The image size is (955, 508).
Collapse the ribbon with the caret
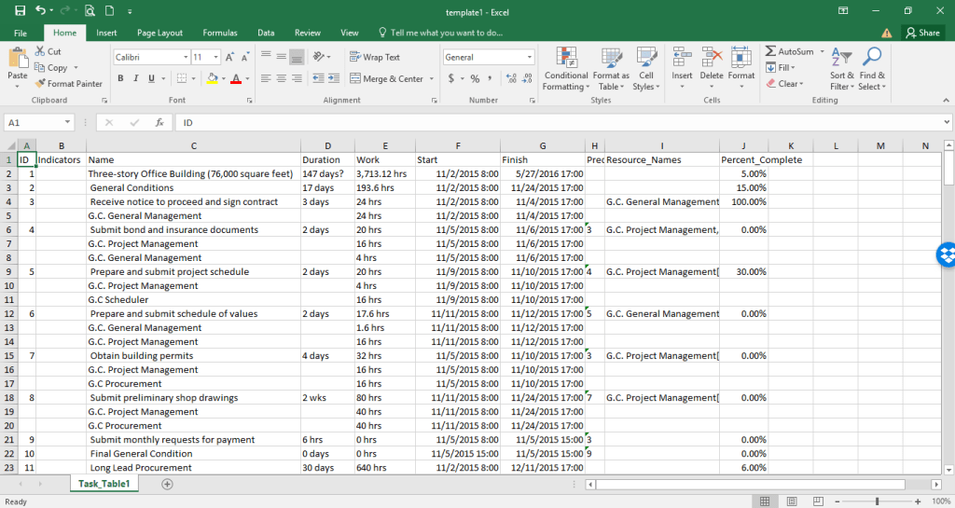click(x=946, y=101)
